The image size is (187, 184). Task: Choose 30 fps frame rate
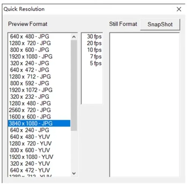(x=92, y=36)
